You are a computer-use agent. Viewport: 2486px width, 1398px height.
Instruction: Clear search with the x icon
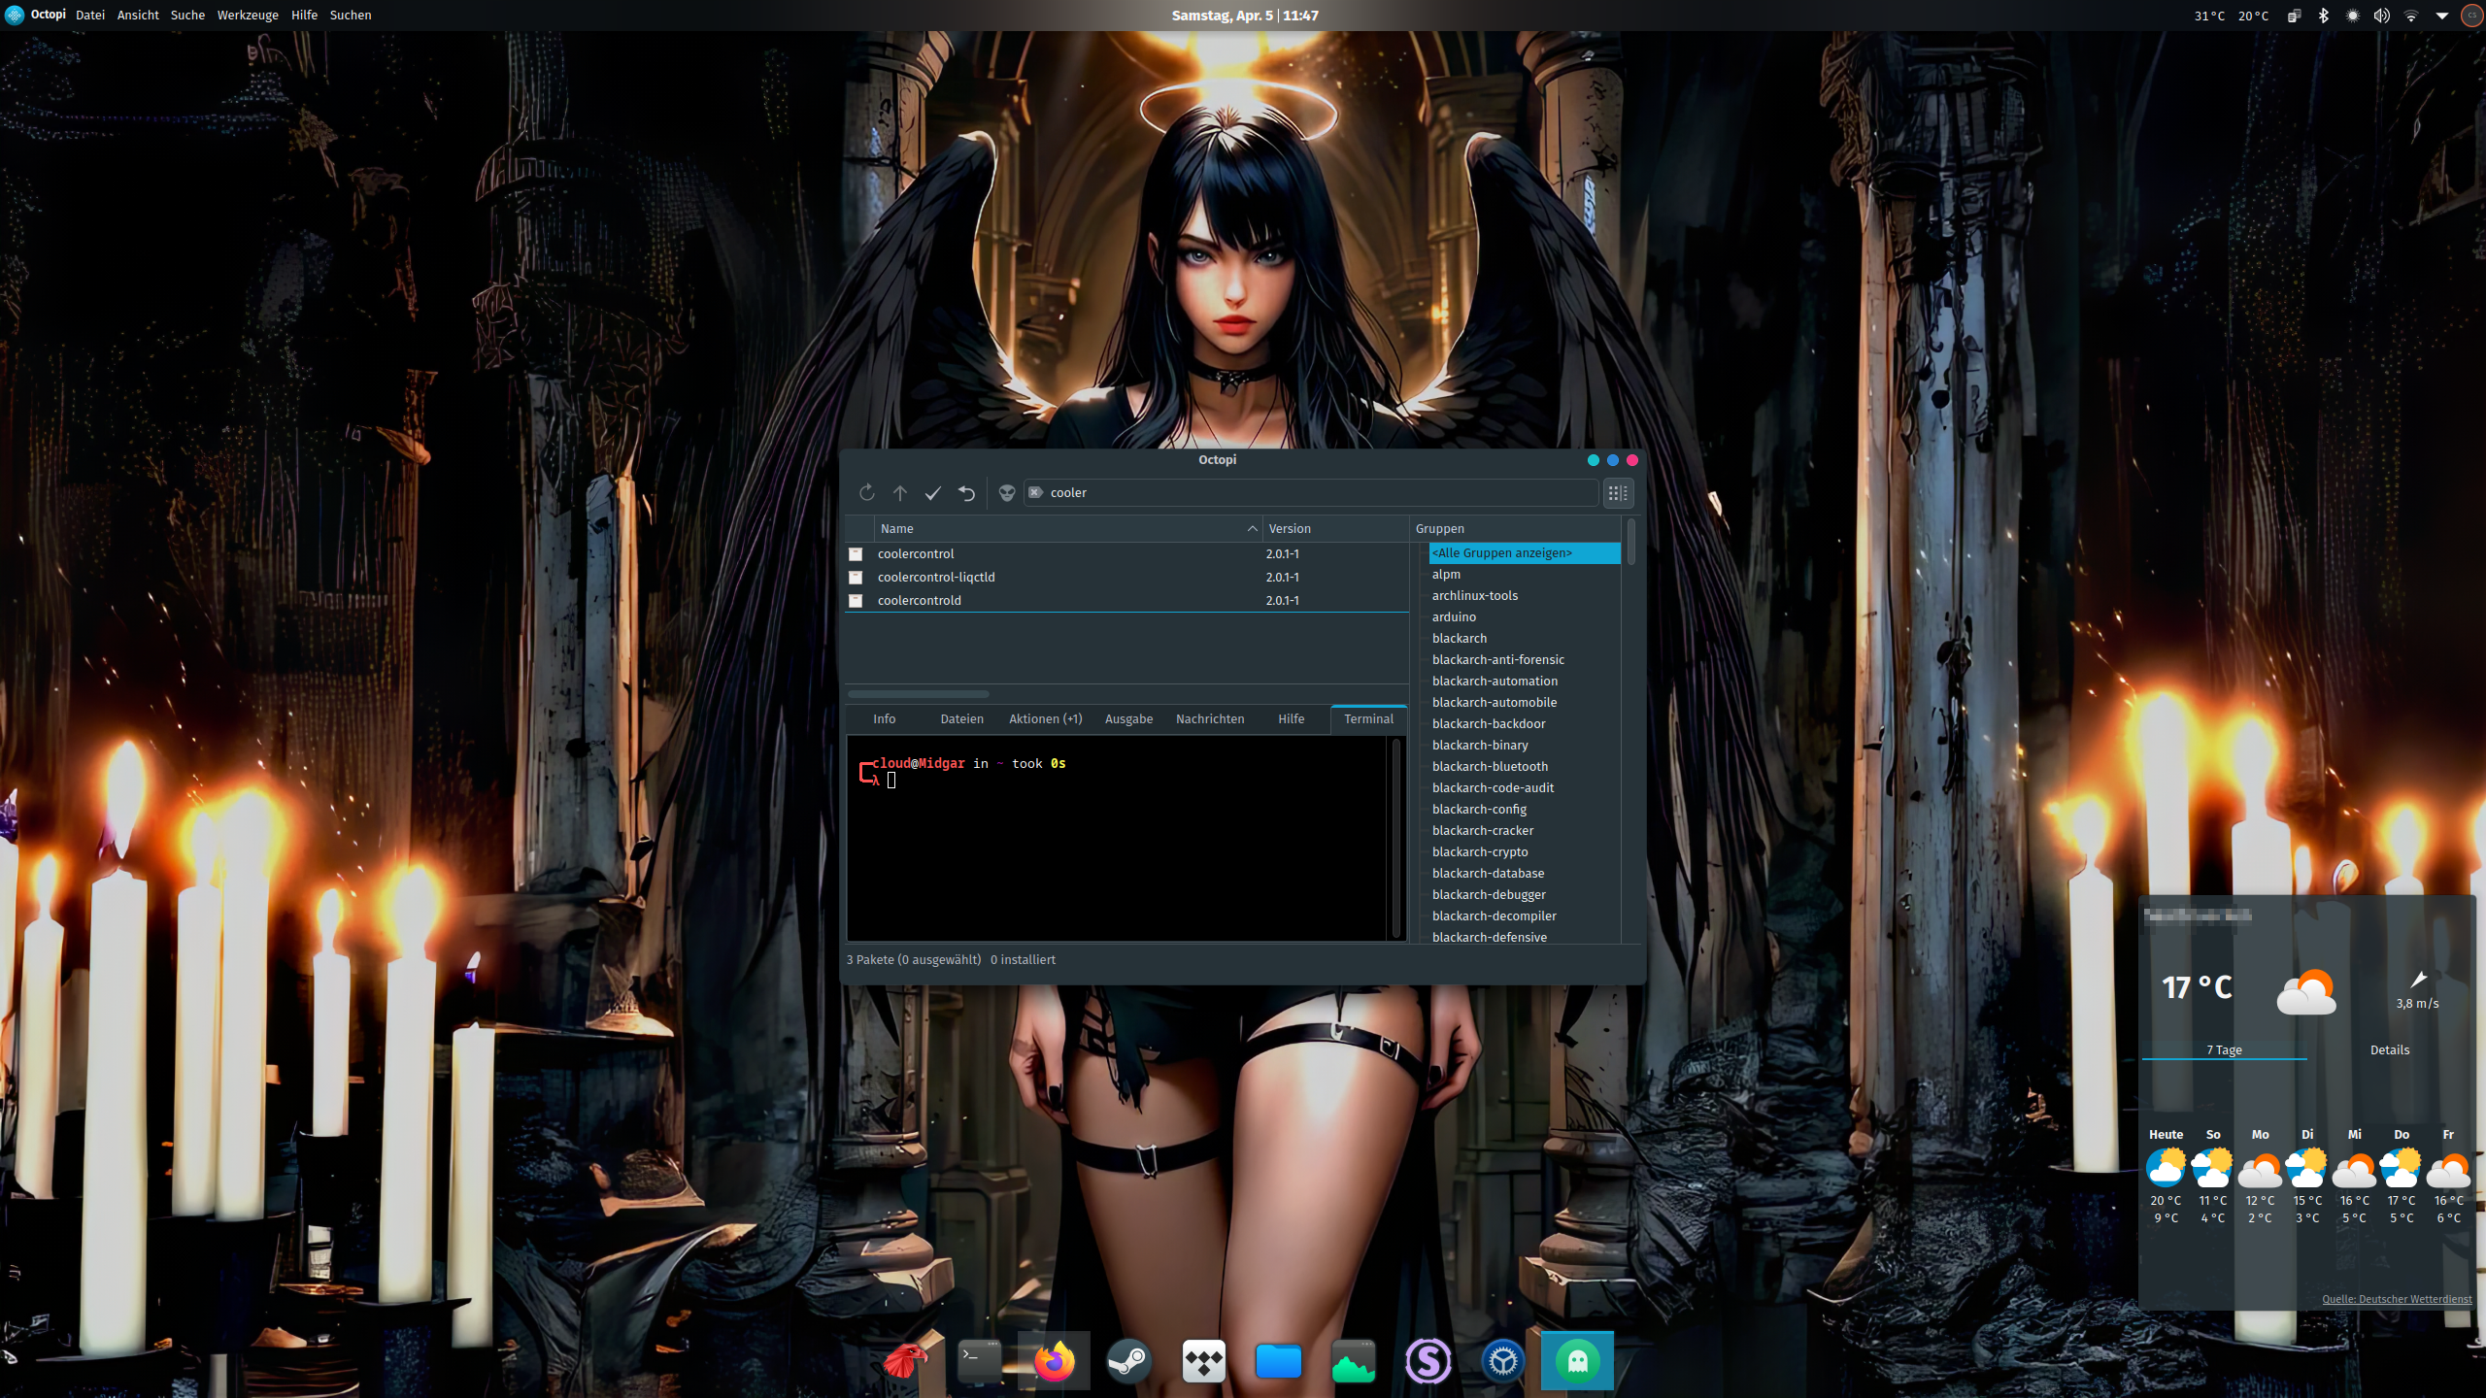click(1035, 493)
